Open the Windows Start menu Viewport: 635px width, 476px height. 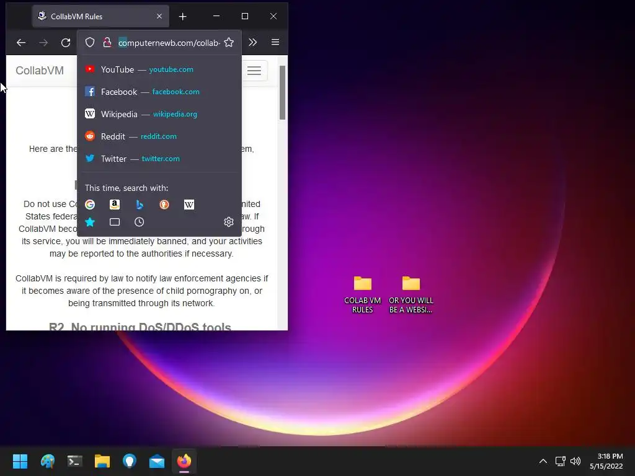[20, 461]
